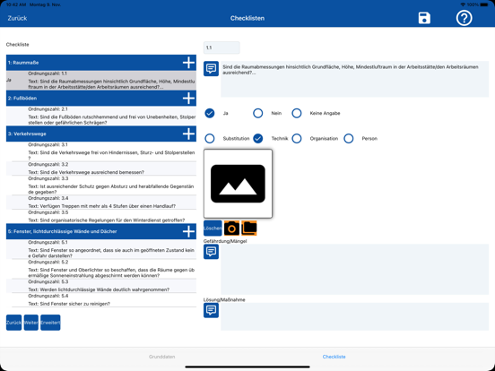Select the Ja radio button

(210, 113)
